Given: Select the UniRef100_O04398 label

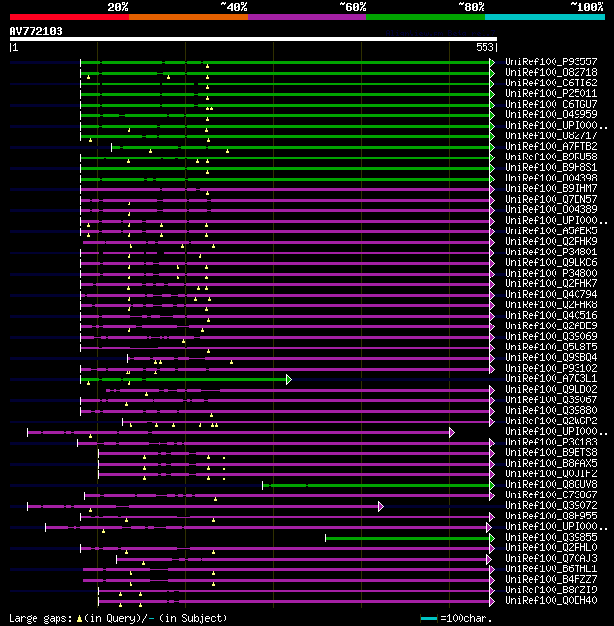Looking at the screenshot, I should point(551,178).
